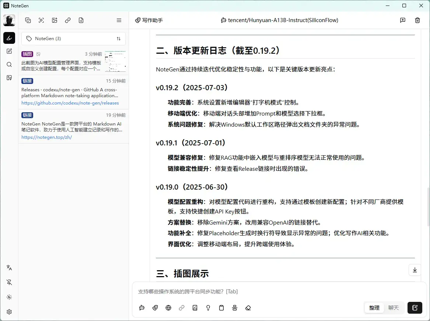The width and height of the screenshot is (430, 321).
Task: Click the chat message input field
Action: (x=273, y=292)
